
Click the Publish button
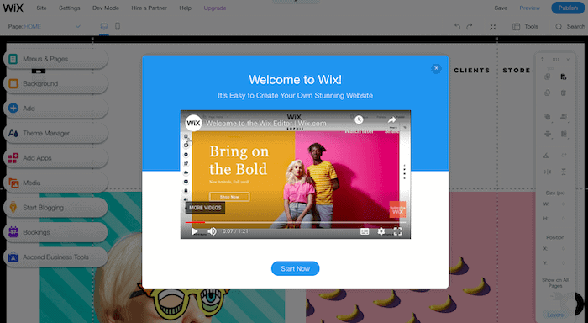[x=568, y=8]
